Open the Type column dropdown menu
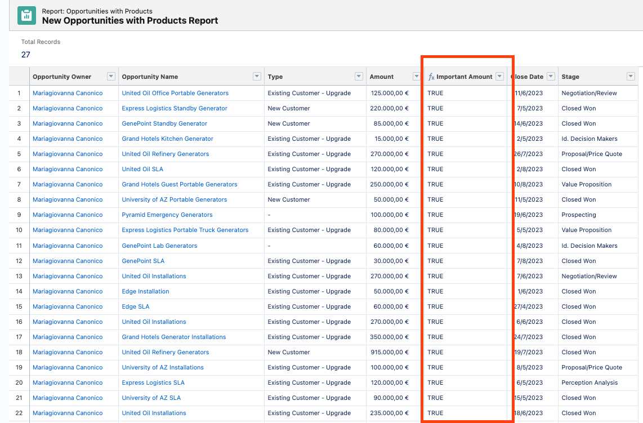The width and height of the screenshot is (643, 423). click(x=359, y=76)
